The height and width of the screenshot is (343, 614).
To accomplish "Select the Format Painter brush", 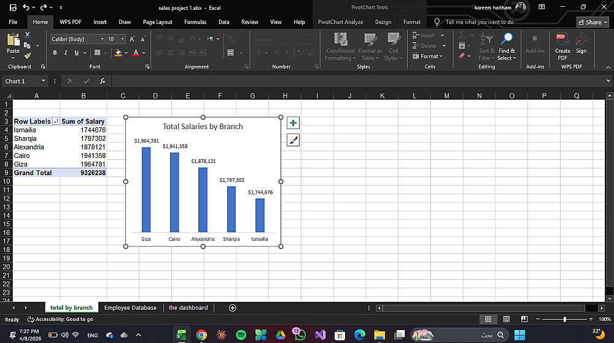I will pyautogui.click(x=28, y=55).
